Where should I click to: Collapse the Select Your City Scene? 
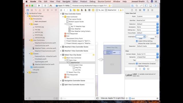click(x=61, y=55)
